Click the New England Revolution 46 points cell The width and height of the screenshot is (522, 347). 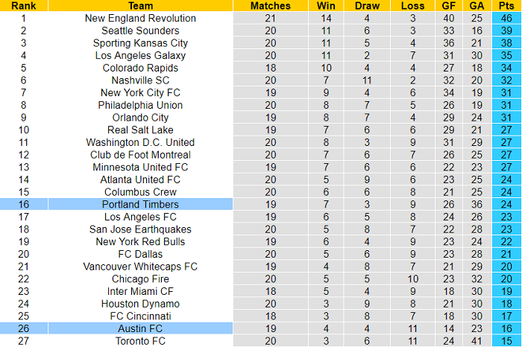tap(506, 18)
